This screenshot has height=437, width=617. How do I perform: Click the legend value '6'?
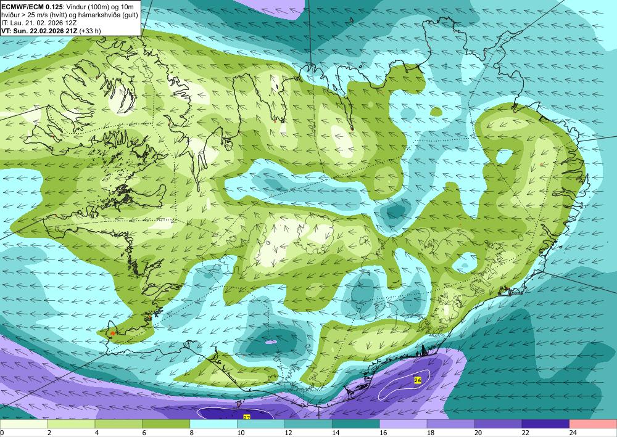pos(144,433)
